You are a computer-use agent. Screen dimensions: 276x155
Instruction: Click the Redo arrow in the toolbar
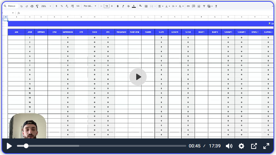27,6
